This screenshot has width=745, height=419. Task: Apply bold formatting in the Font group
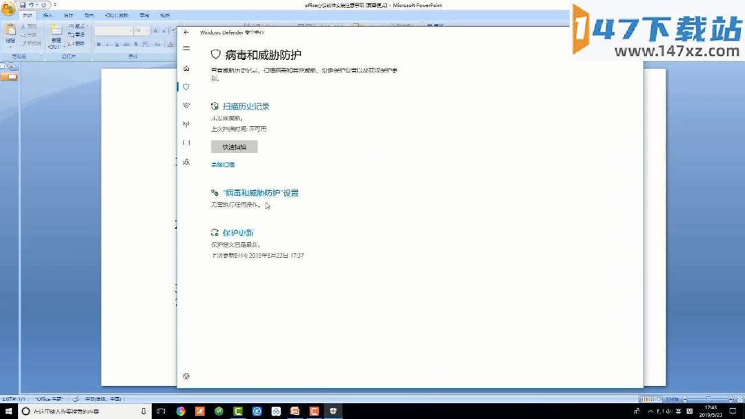pyautogui.click(x=99, y=44)
